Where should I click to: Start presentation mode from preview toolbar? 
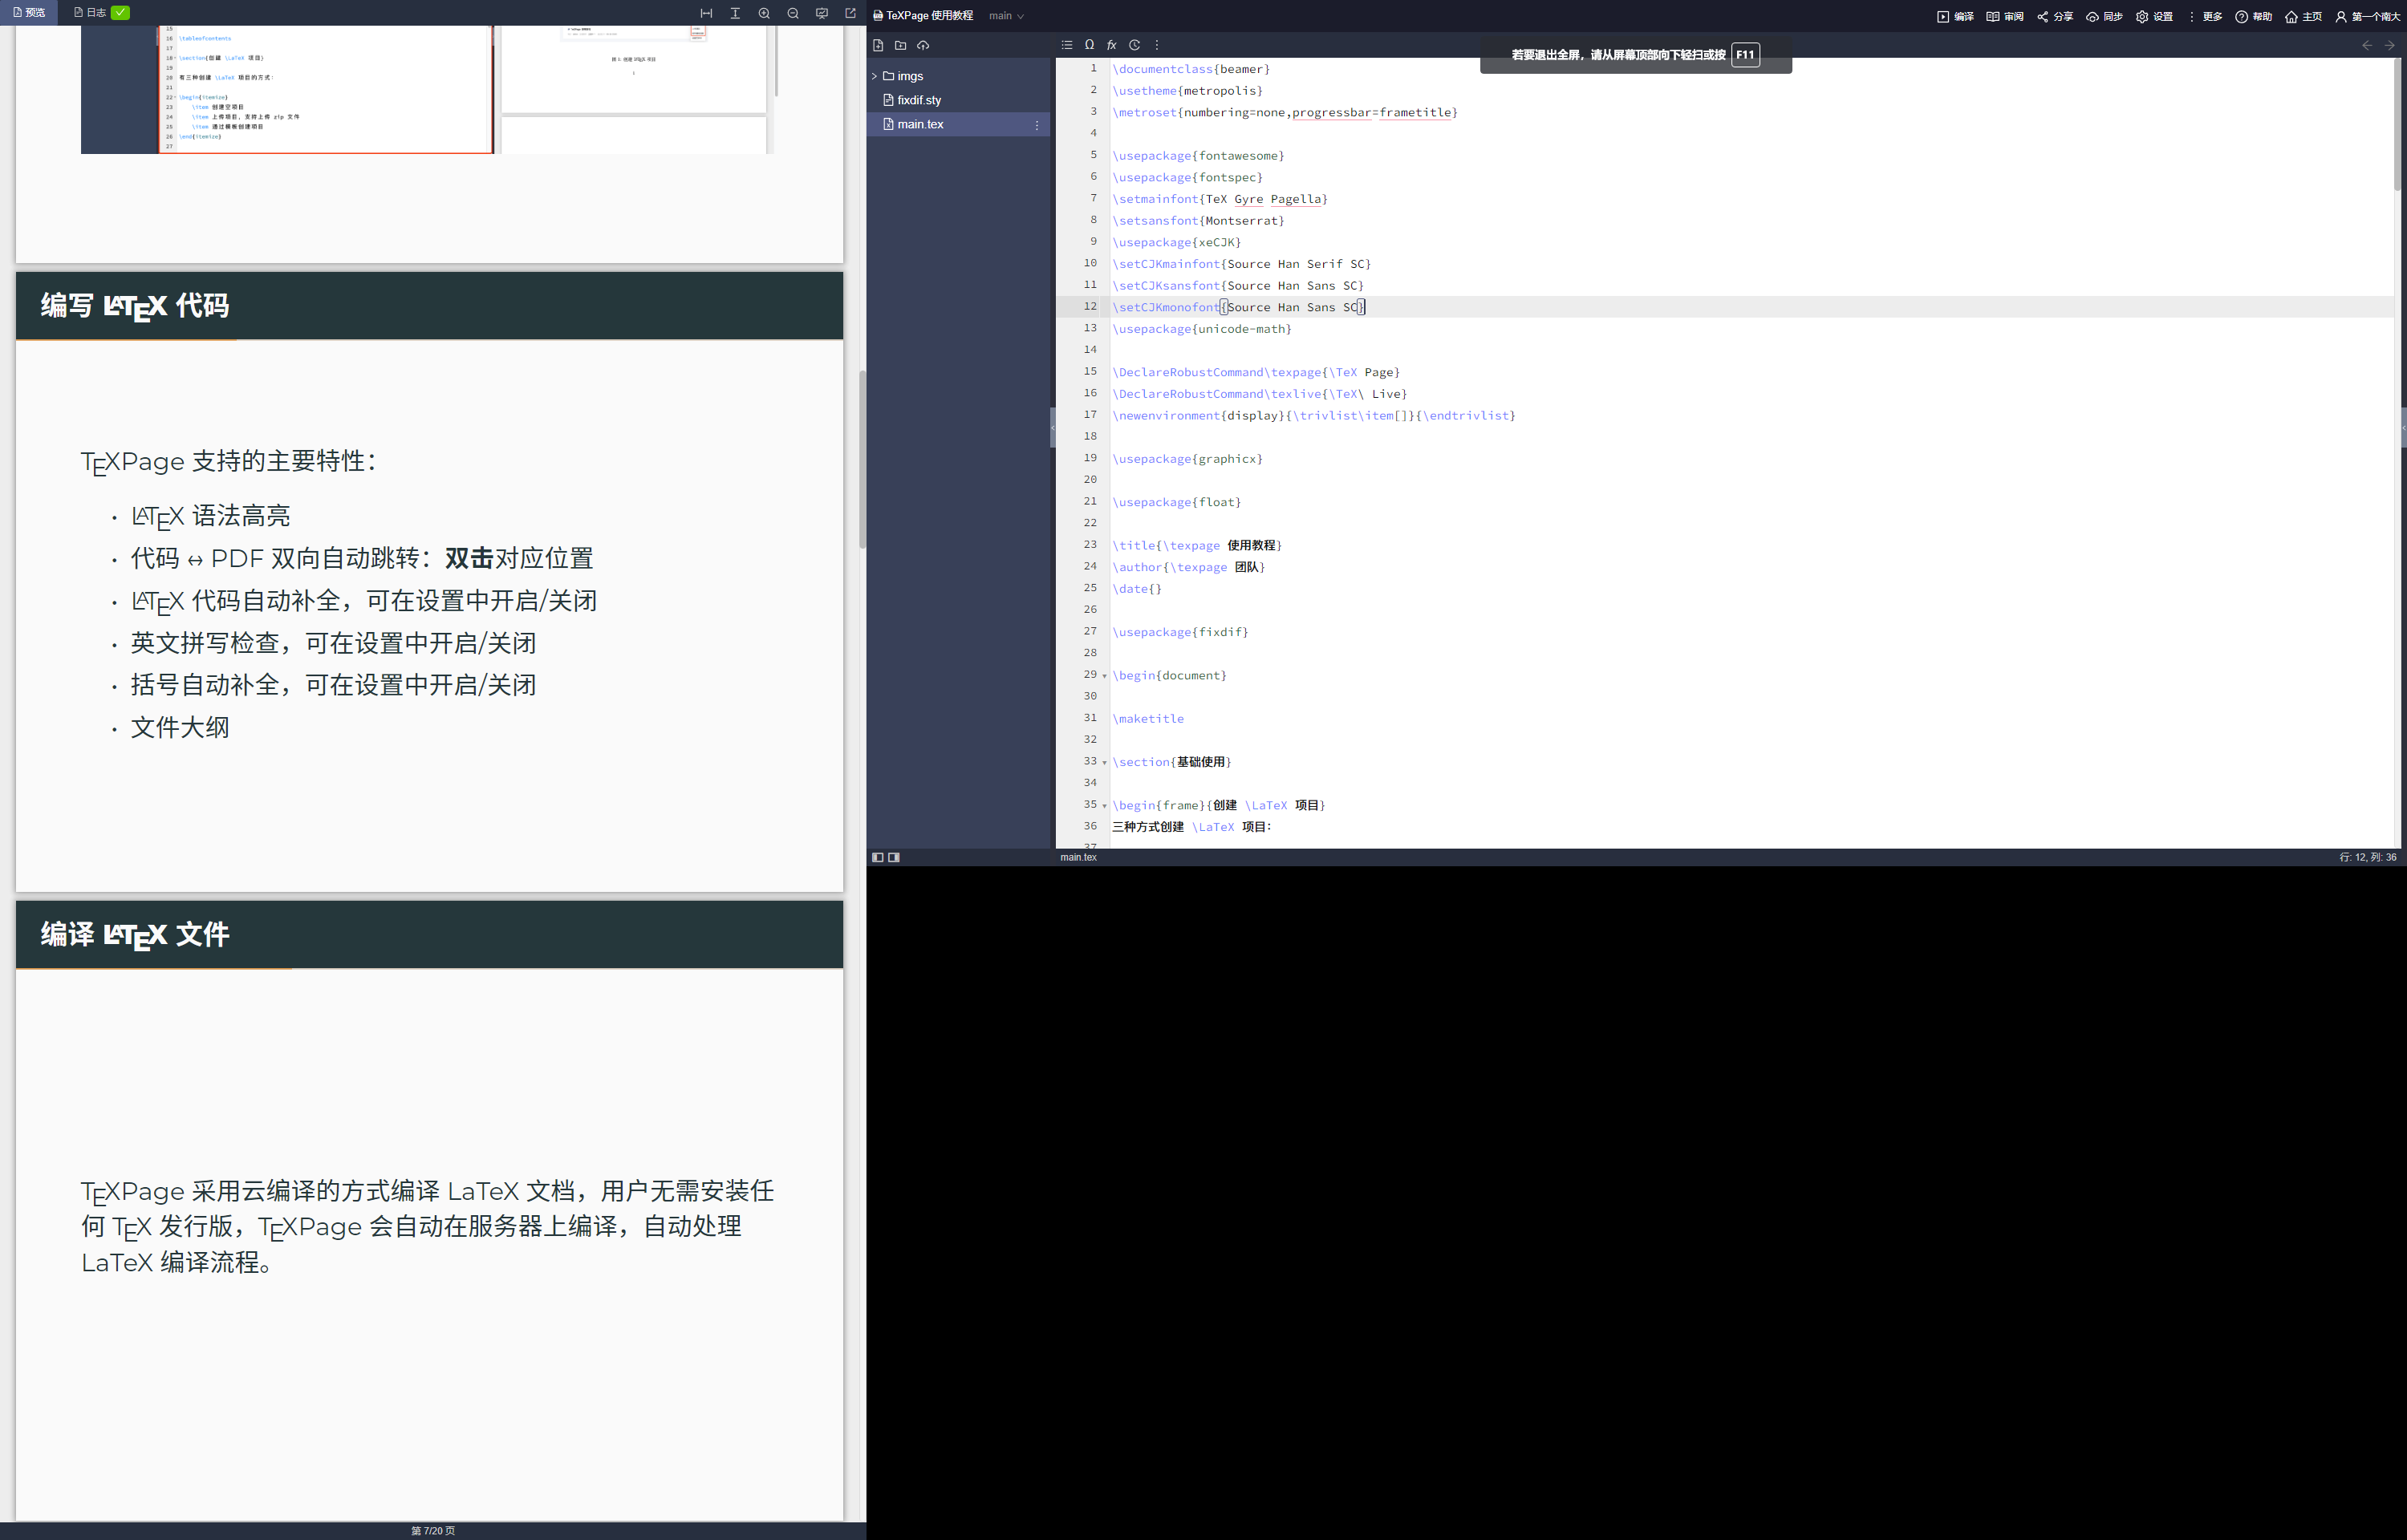(x=822, y=13)
